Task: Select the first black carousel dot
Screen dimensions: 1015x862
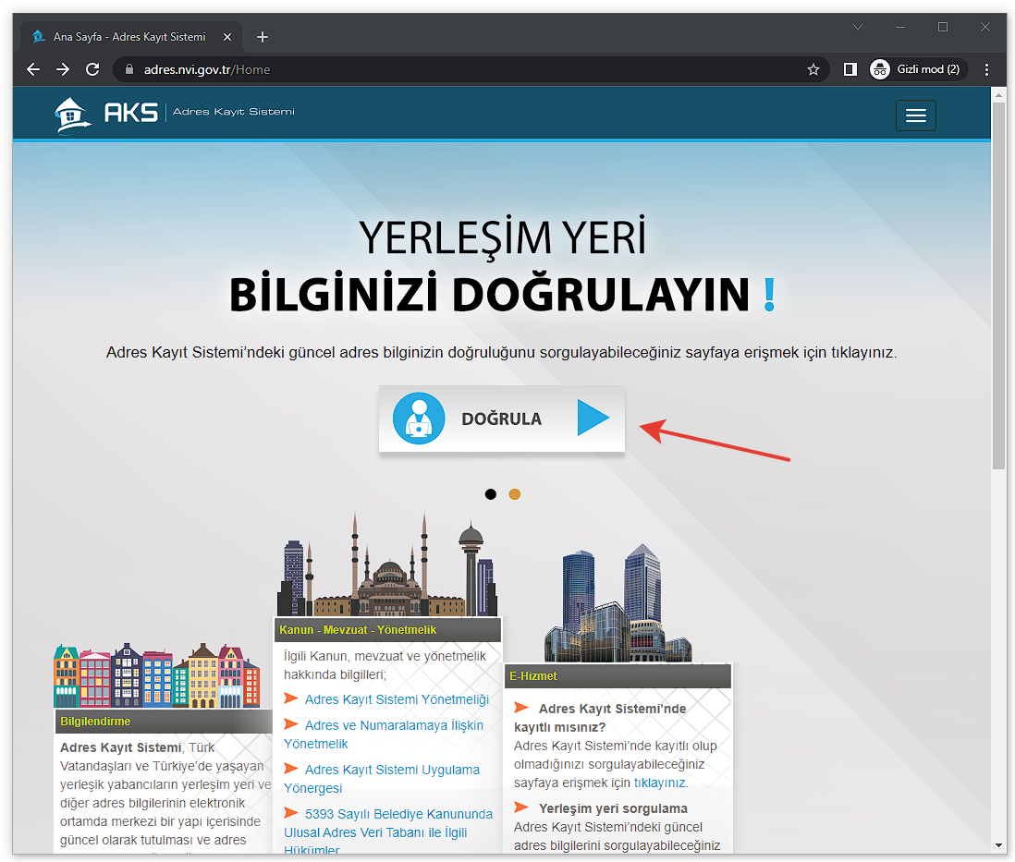Action: (x=491, y=494)
